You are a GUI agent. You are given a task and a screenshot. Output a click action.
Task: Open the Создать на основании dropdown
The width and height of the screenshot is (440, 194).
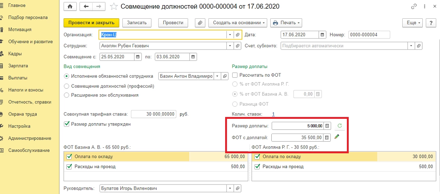(x=238, y=22)
